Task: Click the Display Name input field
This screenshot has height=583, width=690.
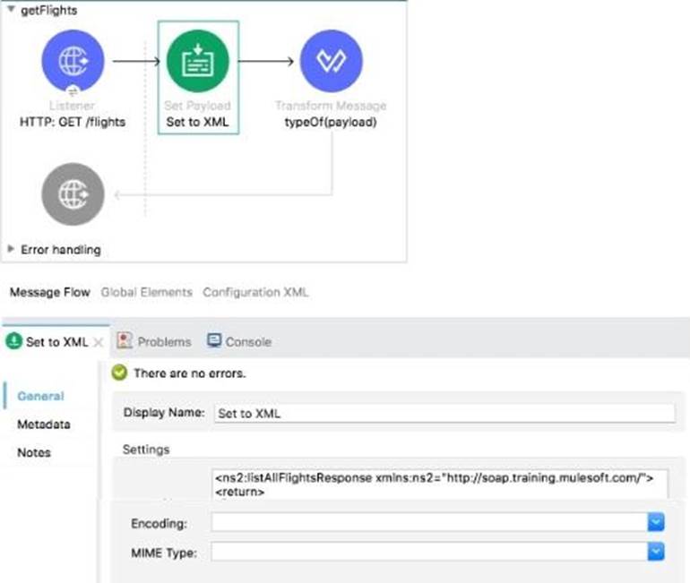Action: click(444, 413)
